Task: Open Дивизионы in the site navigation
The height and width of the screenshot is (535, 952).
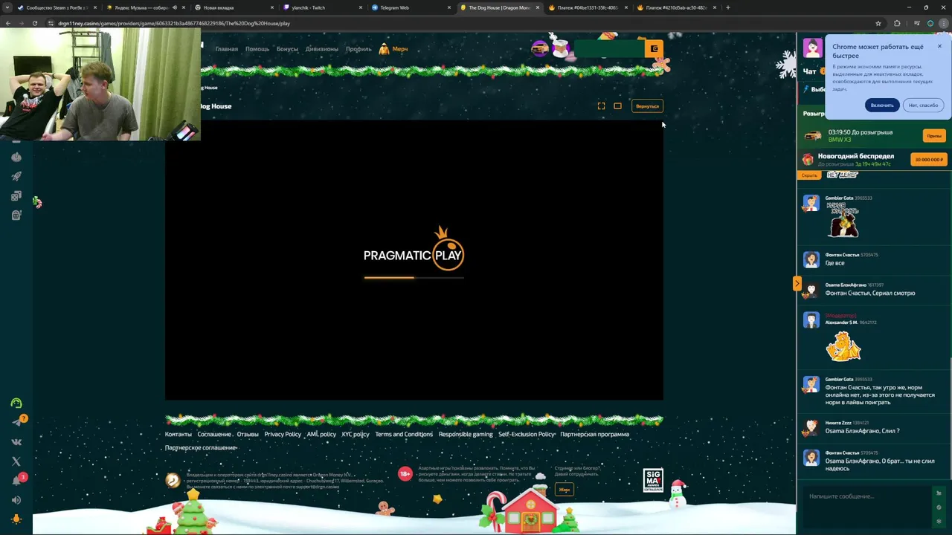Action: 322,49
